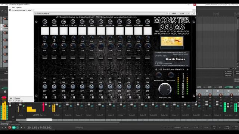This screenshot has height=134, width=239.
Task: Click the Add FX button
Action: [x=11, y=98]
